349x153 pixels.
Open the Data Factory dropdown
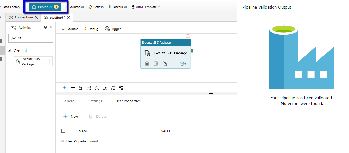[x=12, y=7]
